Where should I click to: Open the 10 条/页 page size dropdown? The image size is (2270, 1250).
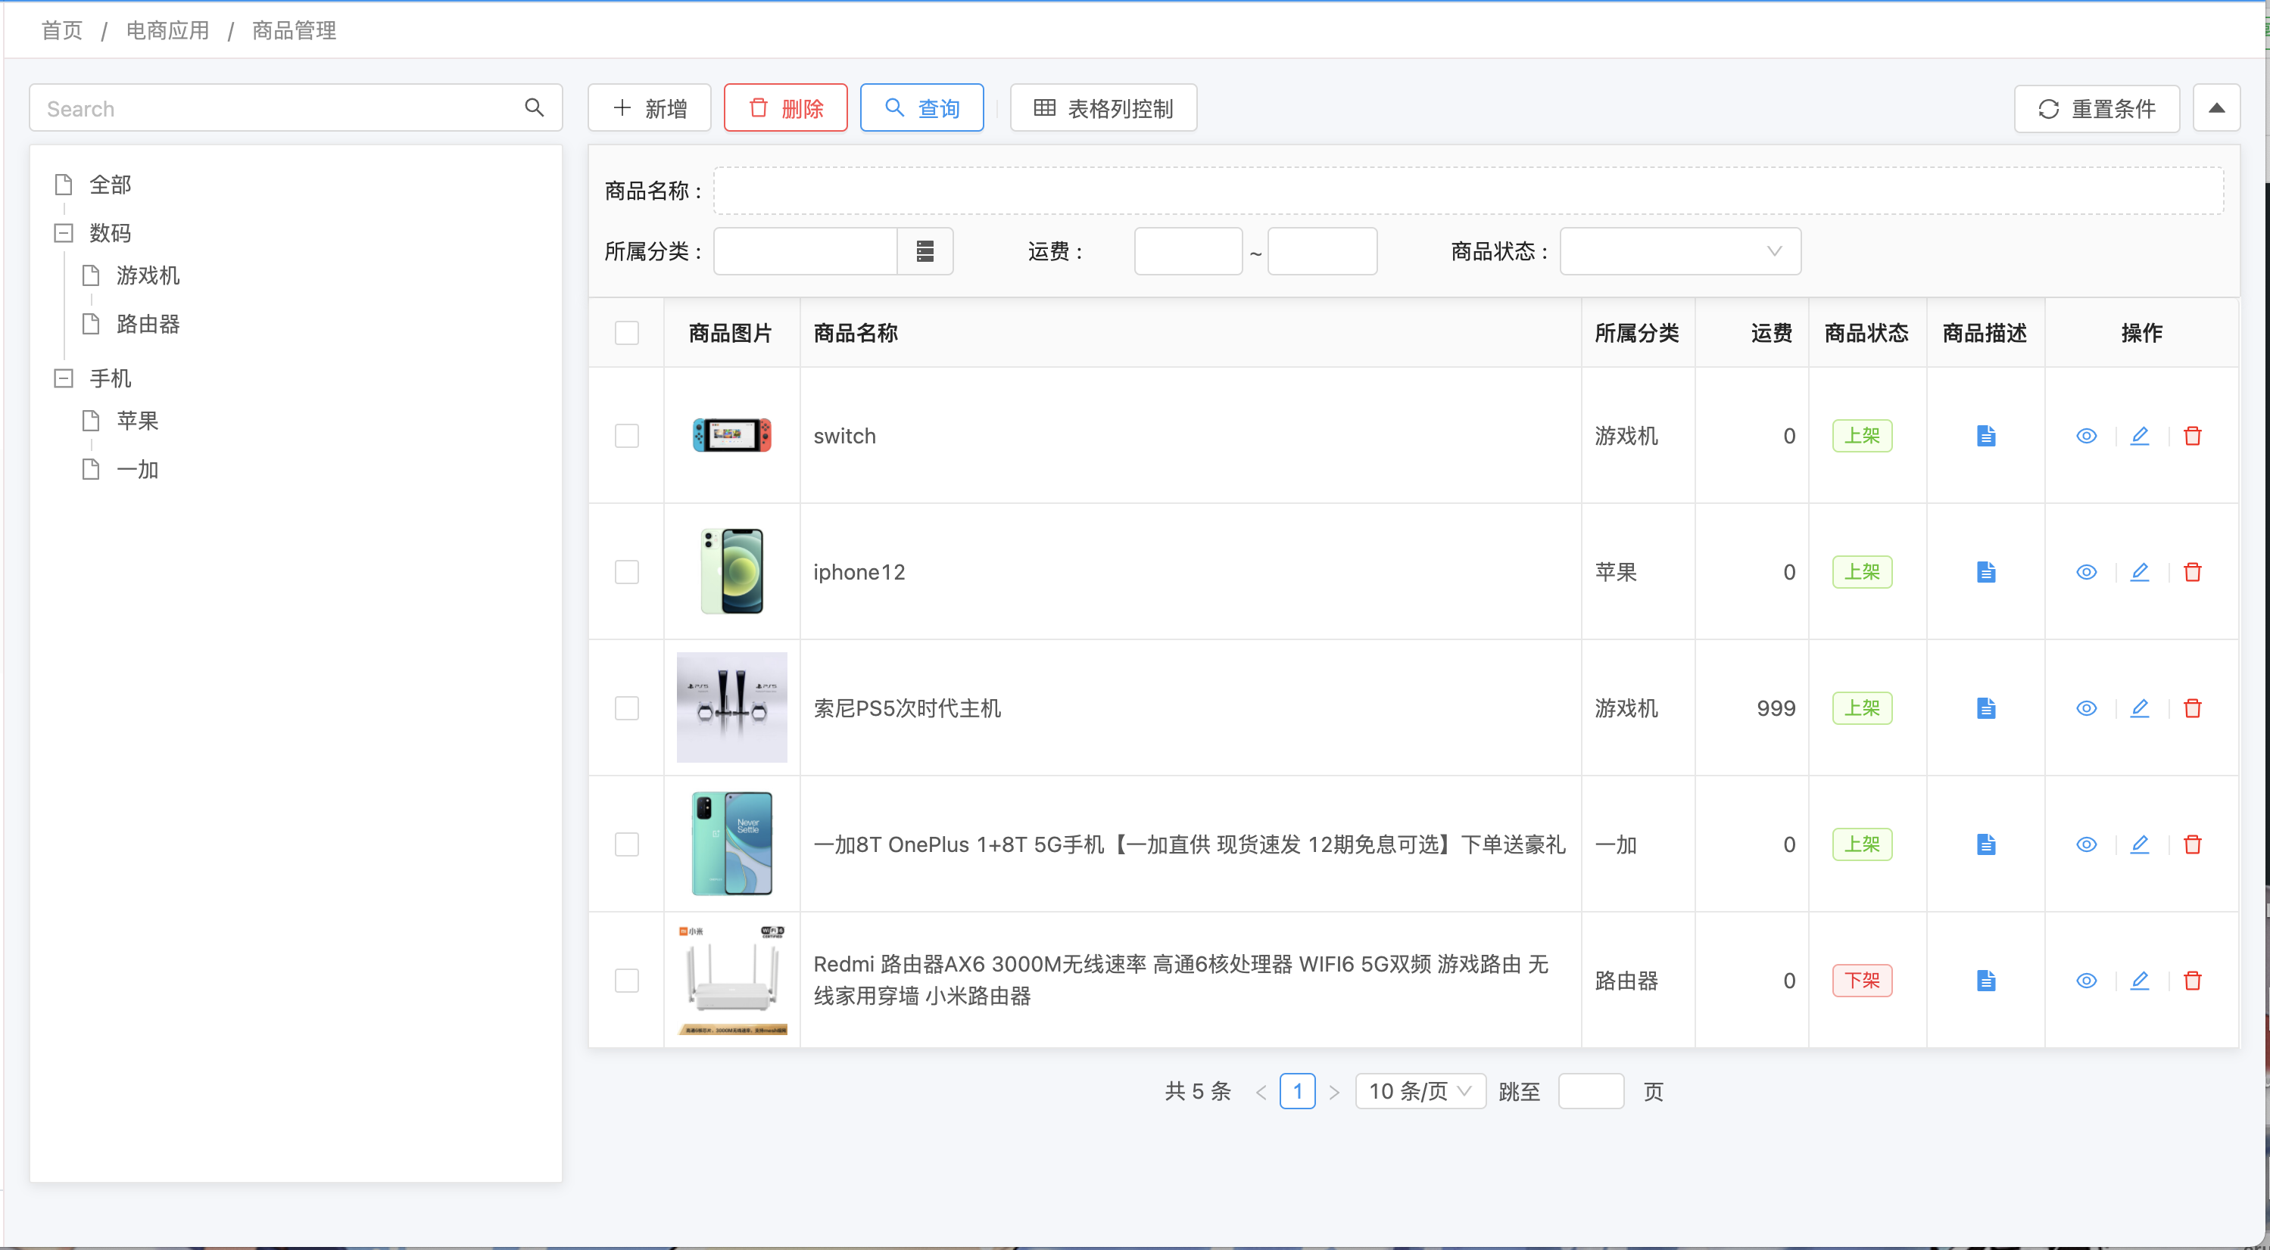pyautogui.click(x=1420, y=1091)
